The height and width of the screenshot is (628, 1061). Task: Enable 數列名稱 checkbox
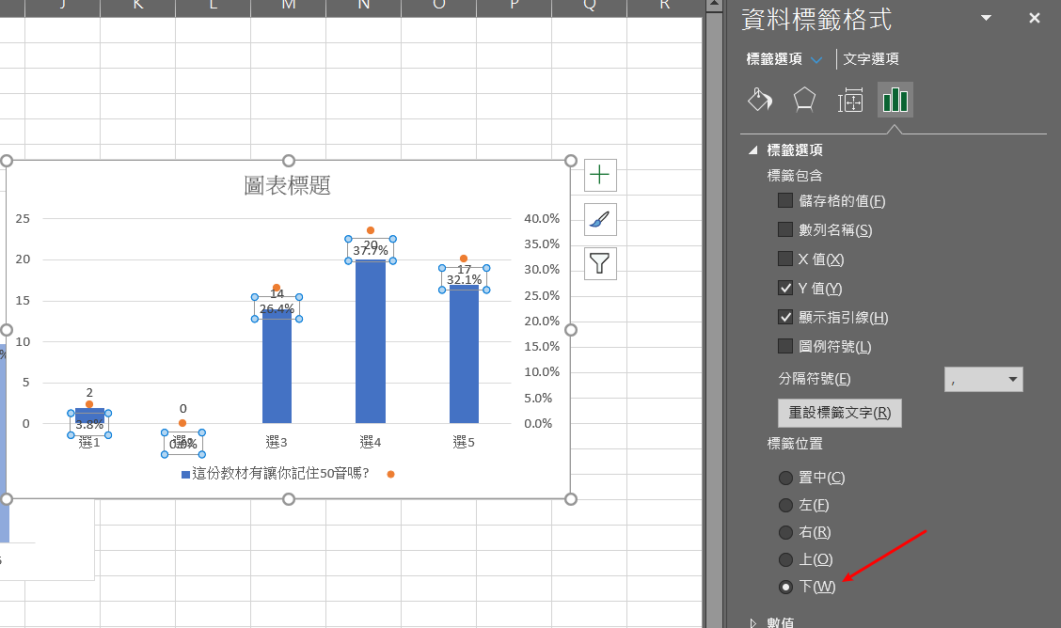click(785, 229)
